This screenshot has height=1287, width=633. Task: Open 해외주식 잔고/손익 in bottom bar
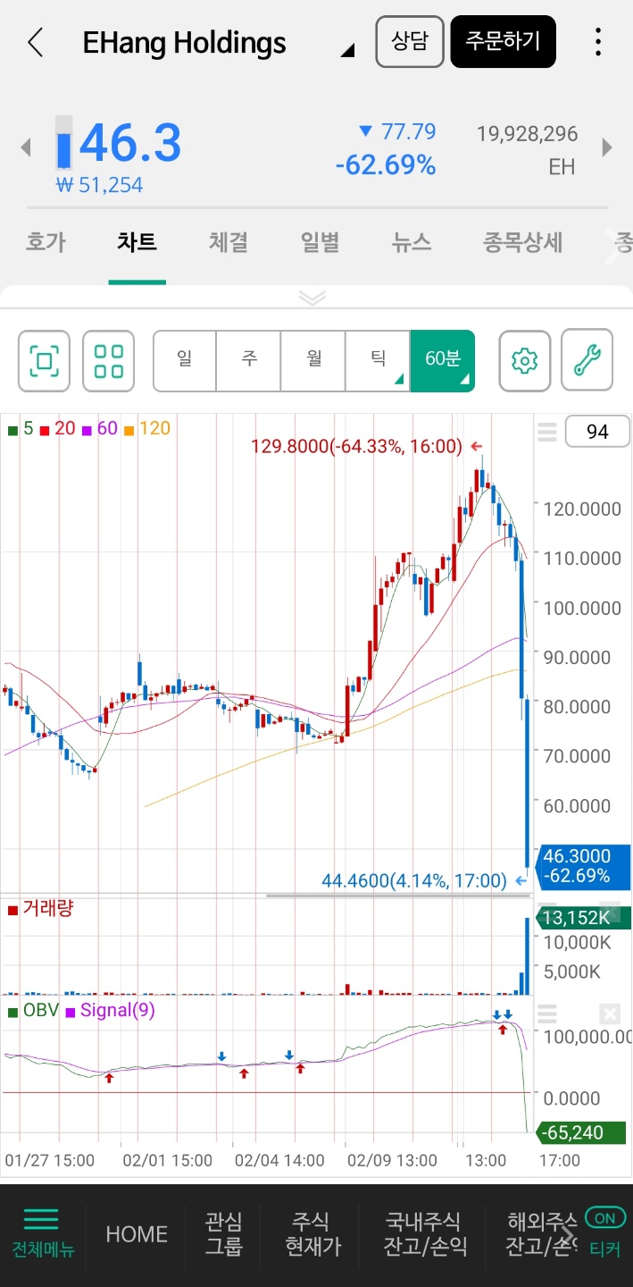click(x=542, y=1234)
